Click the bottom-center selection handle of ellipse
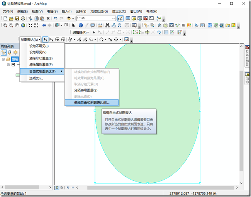251x197 pixels. pyautogui.click(x=148, y=183)
